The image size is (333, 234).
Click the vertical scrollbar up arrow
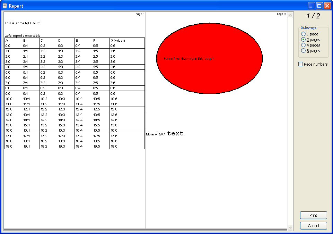pyautogui.click(x=290, y=15)
